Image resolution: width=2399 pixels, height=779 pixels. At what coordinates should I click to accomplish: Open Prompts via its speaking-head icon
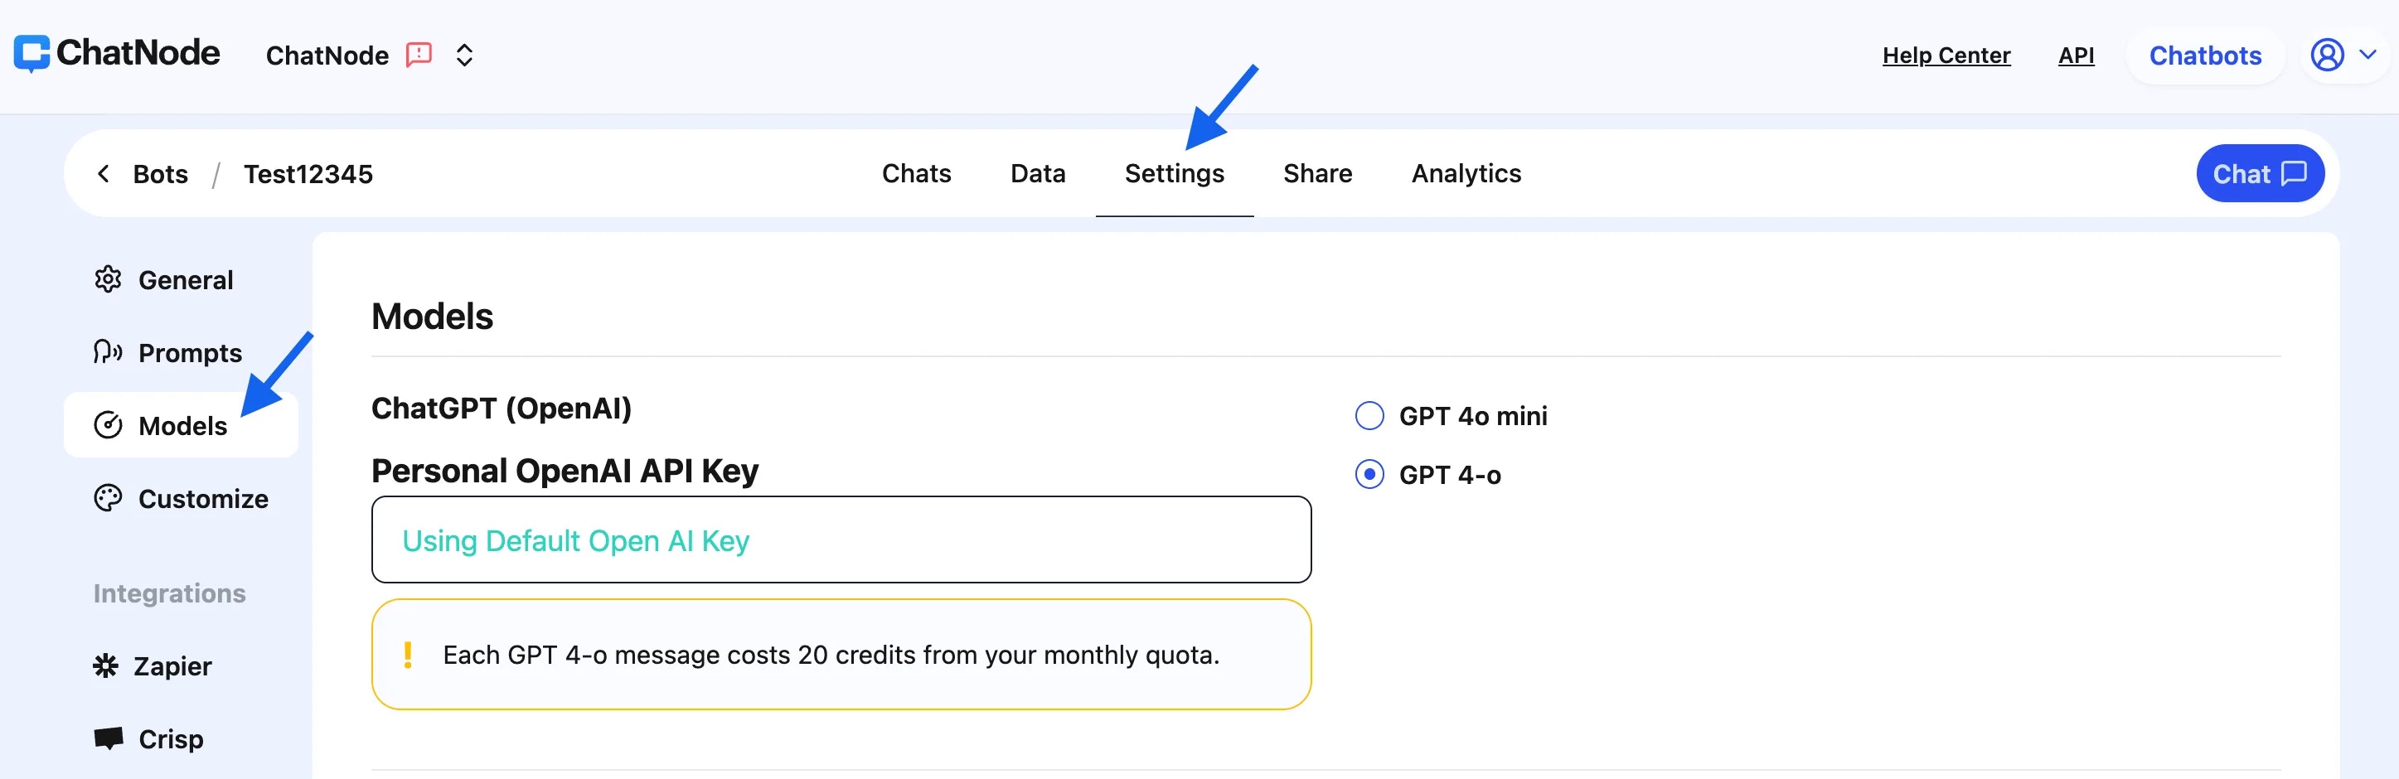point(108,352)
